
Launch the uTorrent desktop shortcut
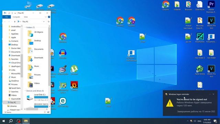(x=74, y=70)
